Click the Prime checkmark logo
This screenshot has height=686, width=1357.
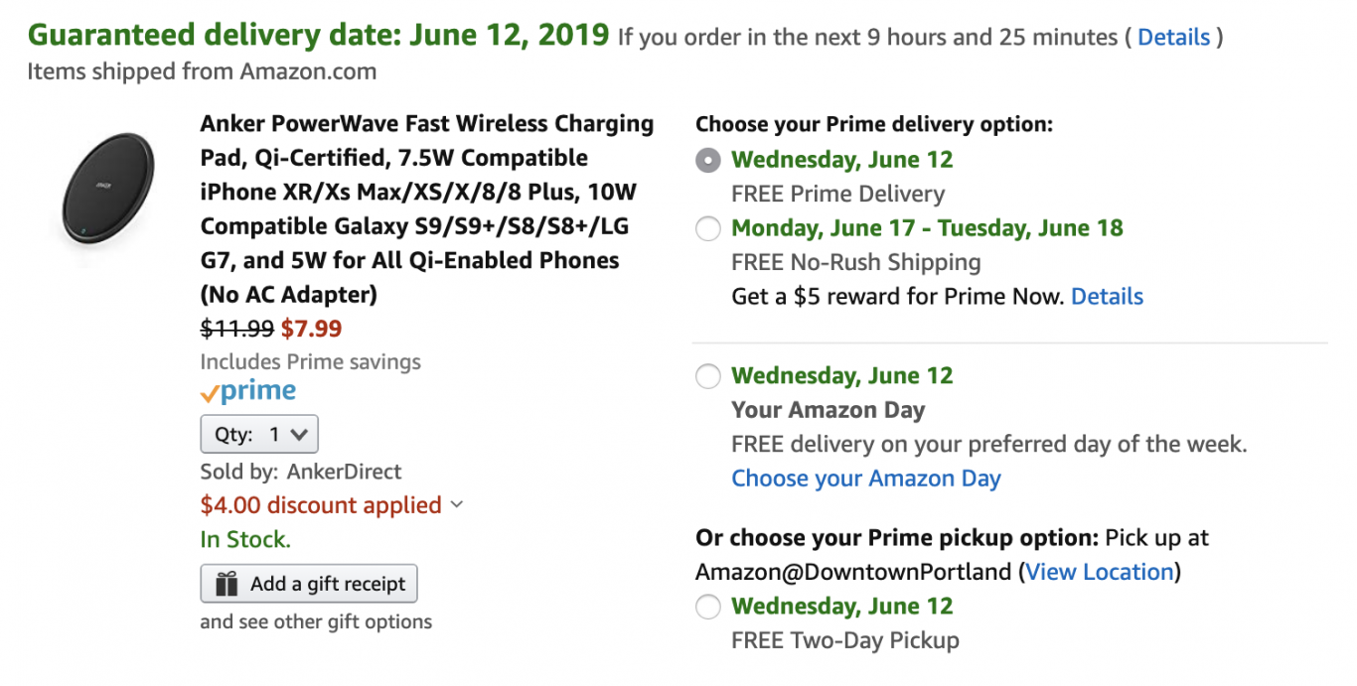[248, 392]
